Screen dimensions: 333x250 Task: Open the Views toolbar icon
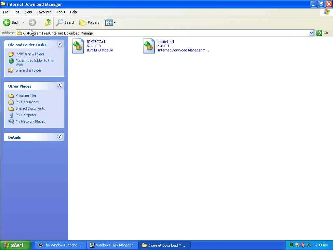pyautogui.click(x=109, y=22)
